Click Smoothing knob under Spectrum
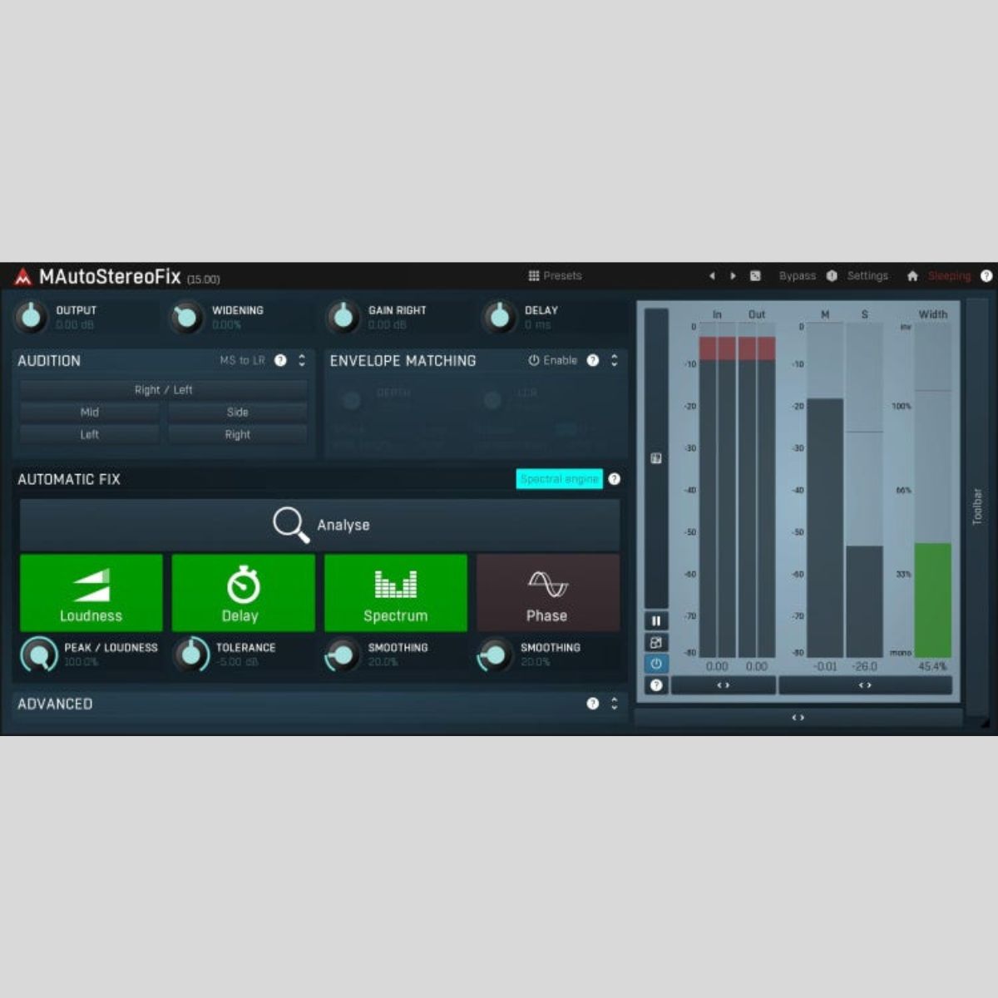The height and width of the screenshot is (998, 998). pyautogui.click(x=343, y=655)
